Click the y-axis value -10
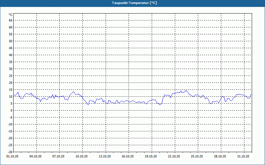The width and height of the screenshot is (265, 165). [x=10, y=124]
